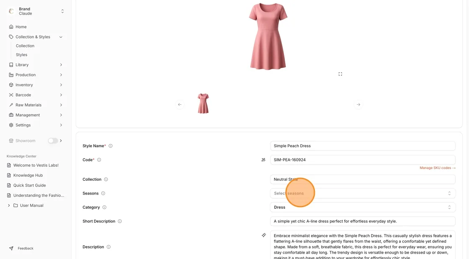
Task: Click the Inventory box icon
Action: pos(11,85)
